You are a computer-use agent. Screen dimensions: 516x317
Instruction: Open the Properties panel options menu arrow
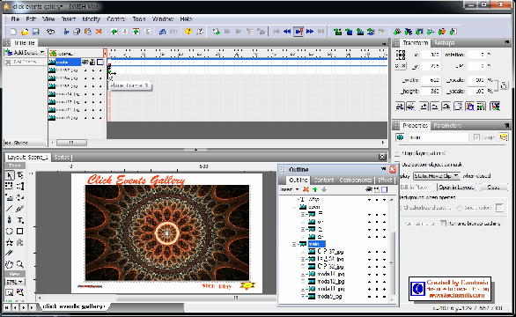click(507, 125)
